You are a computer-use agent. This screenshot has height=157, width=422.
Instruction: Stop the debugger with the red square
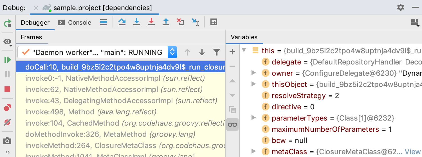pyautogui.click(x=8, y=89)
